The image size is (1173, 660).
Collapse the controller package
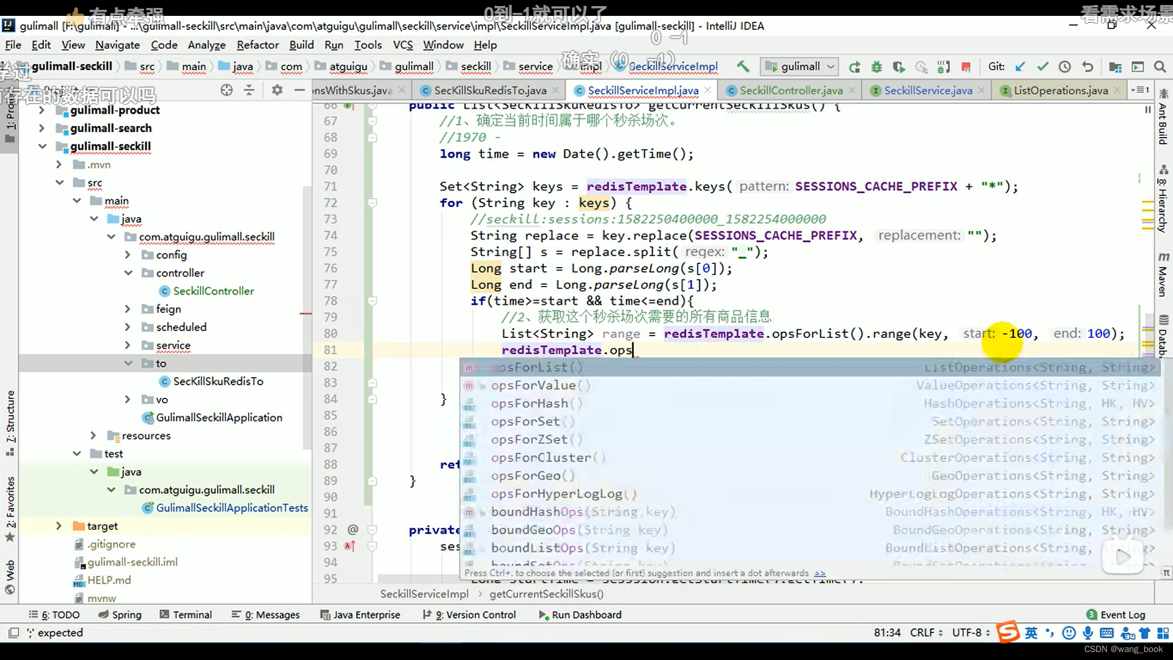(x=128, y=273)
